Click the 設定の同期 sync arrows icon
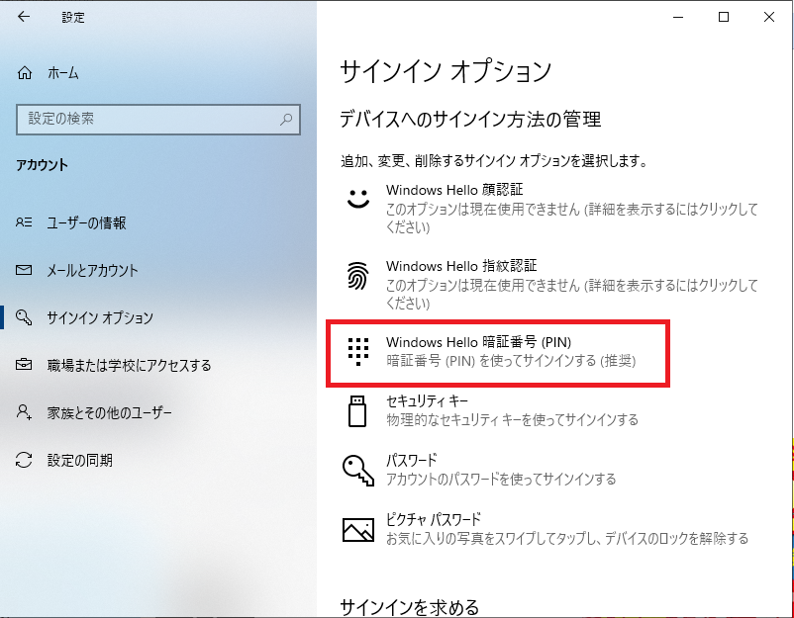 (x=24, y=460)
